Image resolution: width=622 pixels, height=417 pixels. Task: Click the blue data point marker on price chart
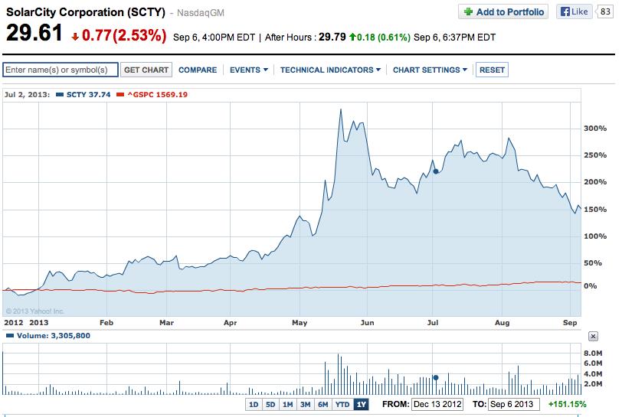(x=436, y=171)
